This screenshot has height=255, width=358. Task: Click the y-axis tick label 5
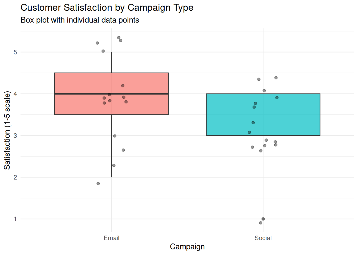tap(15, 52)
